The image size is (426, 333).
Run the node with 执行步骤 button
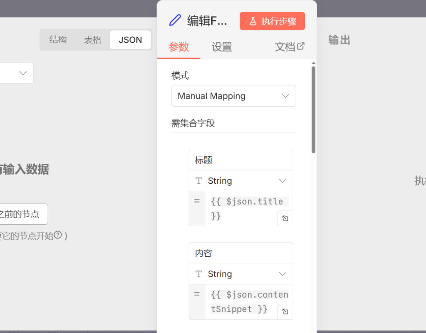(x=272, y=21)
